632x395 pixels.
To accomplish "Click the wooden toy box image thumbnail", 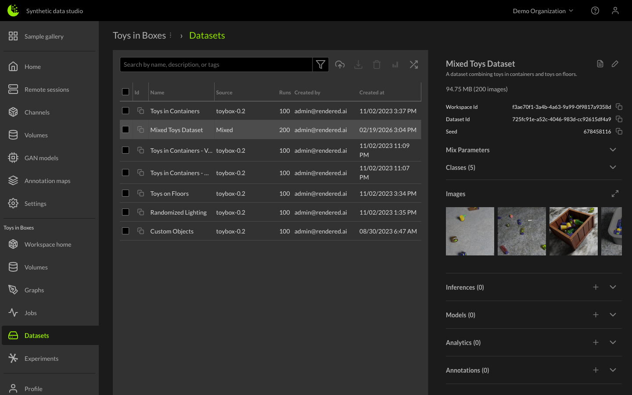I will (573, 231).
